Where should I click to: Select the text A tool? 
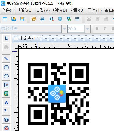pyautogui.click(x=6, y=102)
